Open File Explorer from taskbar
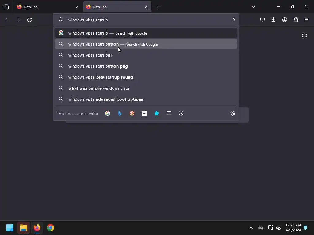Viewport: 314px width, 235px height. point(23,228)
